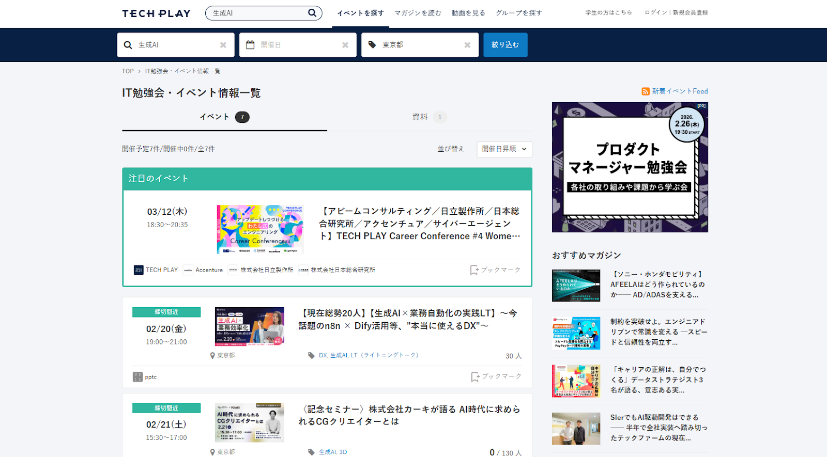Click the 生成AI tag on LT event
The width and height of the screenshot is (827, 457).
pyautogui.click(x=339, y=355)
